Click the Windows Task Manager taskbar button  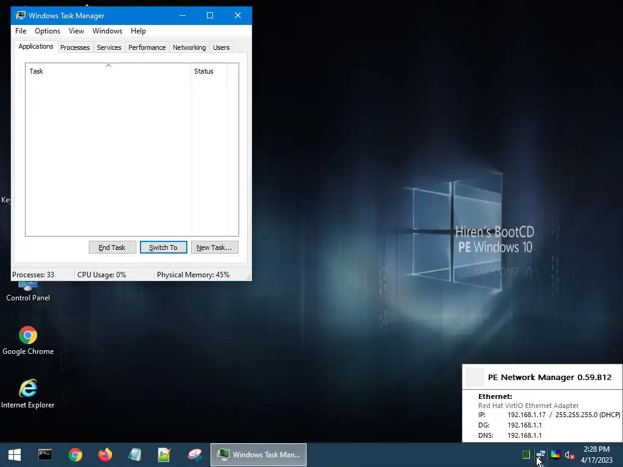[x=258, y=455]
